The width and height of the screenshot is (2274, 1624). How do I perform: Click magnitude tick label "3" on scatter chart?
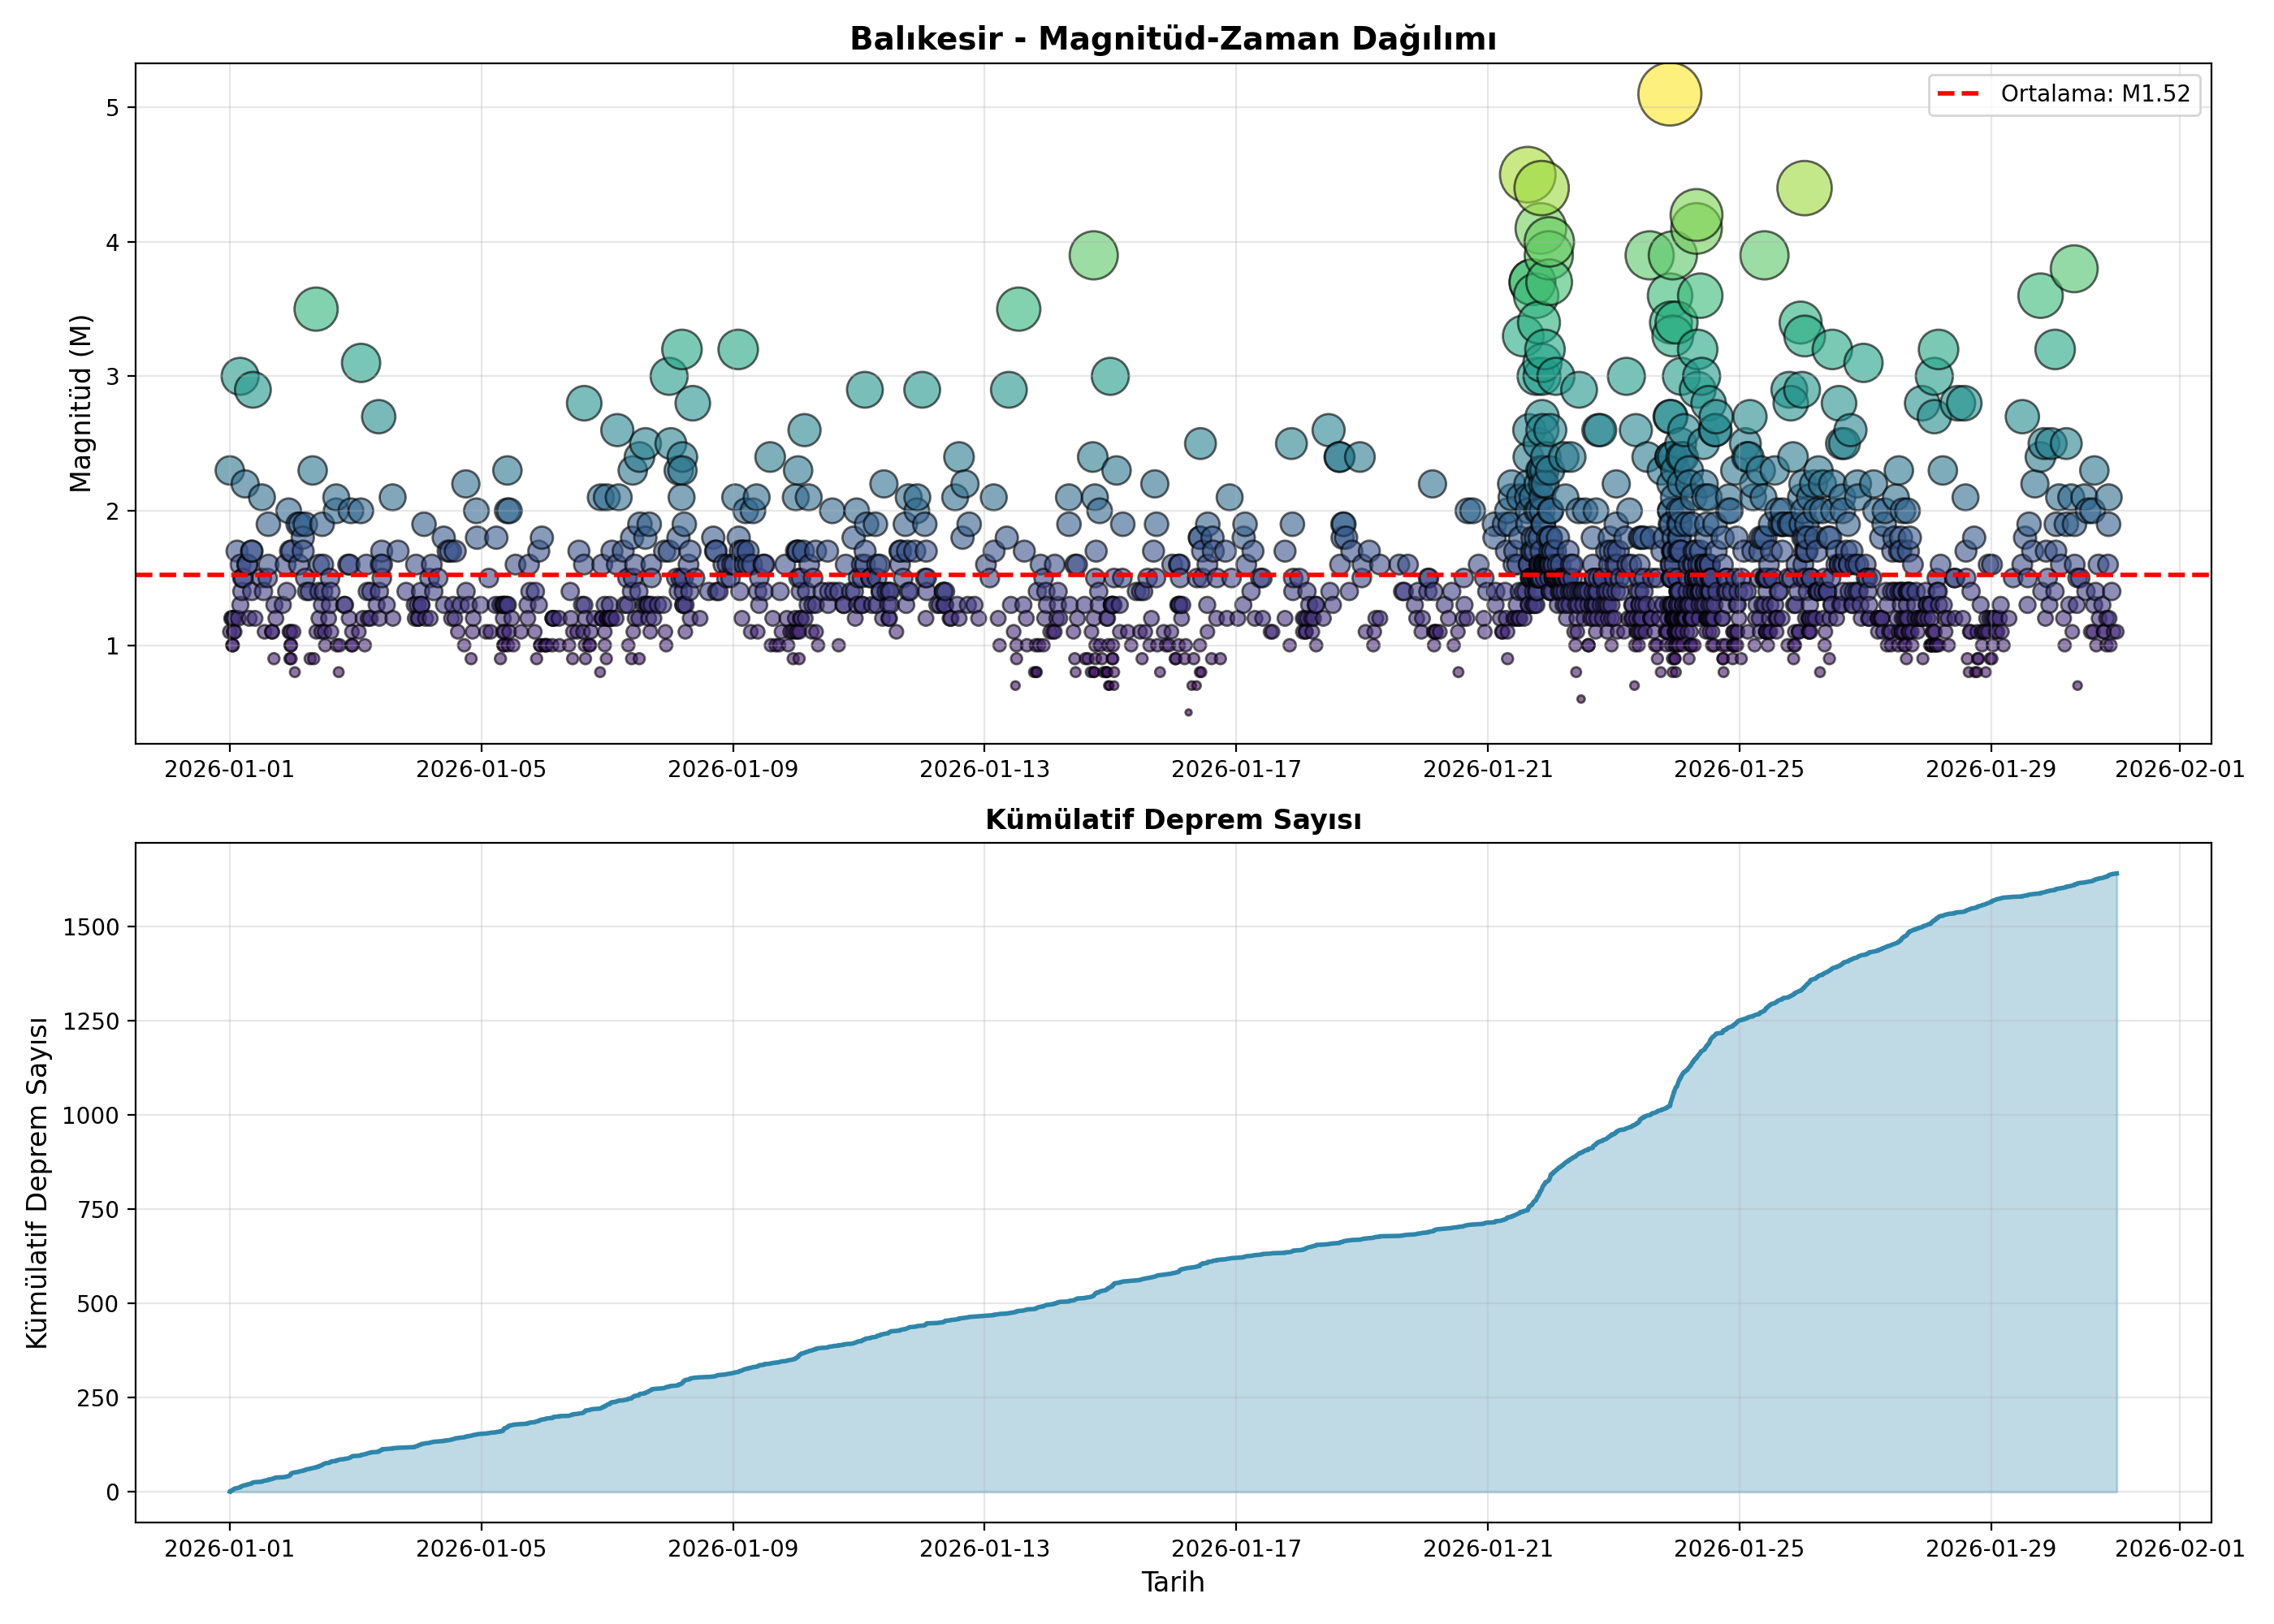coord(112,377)
